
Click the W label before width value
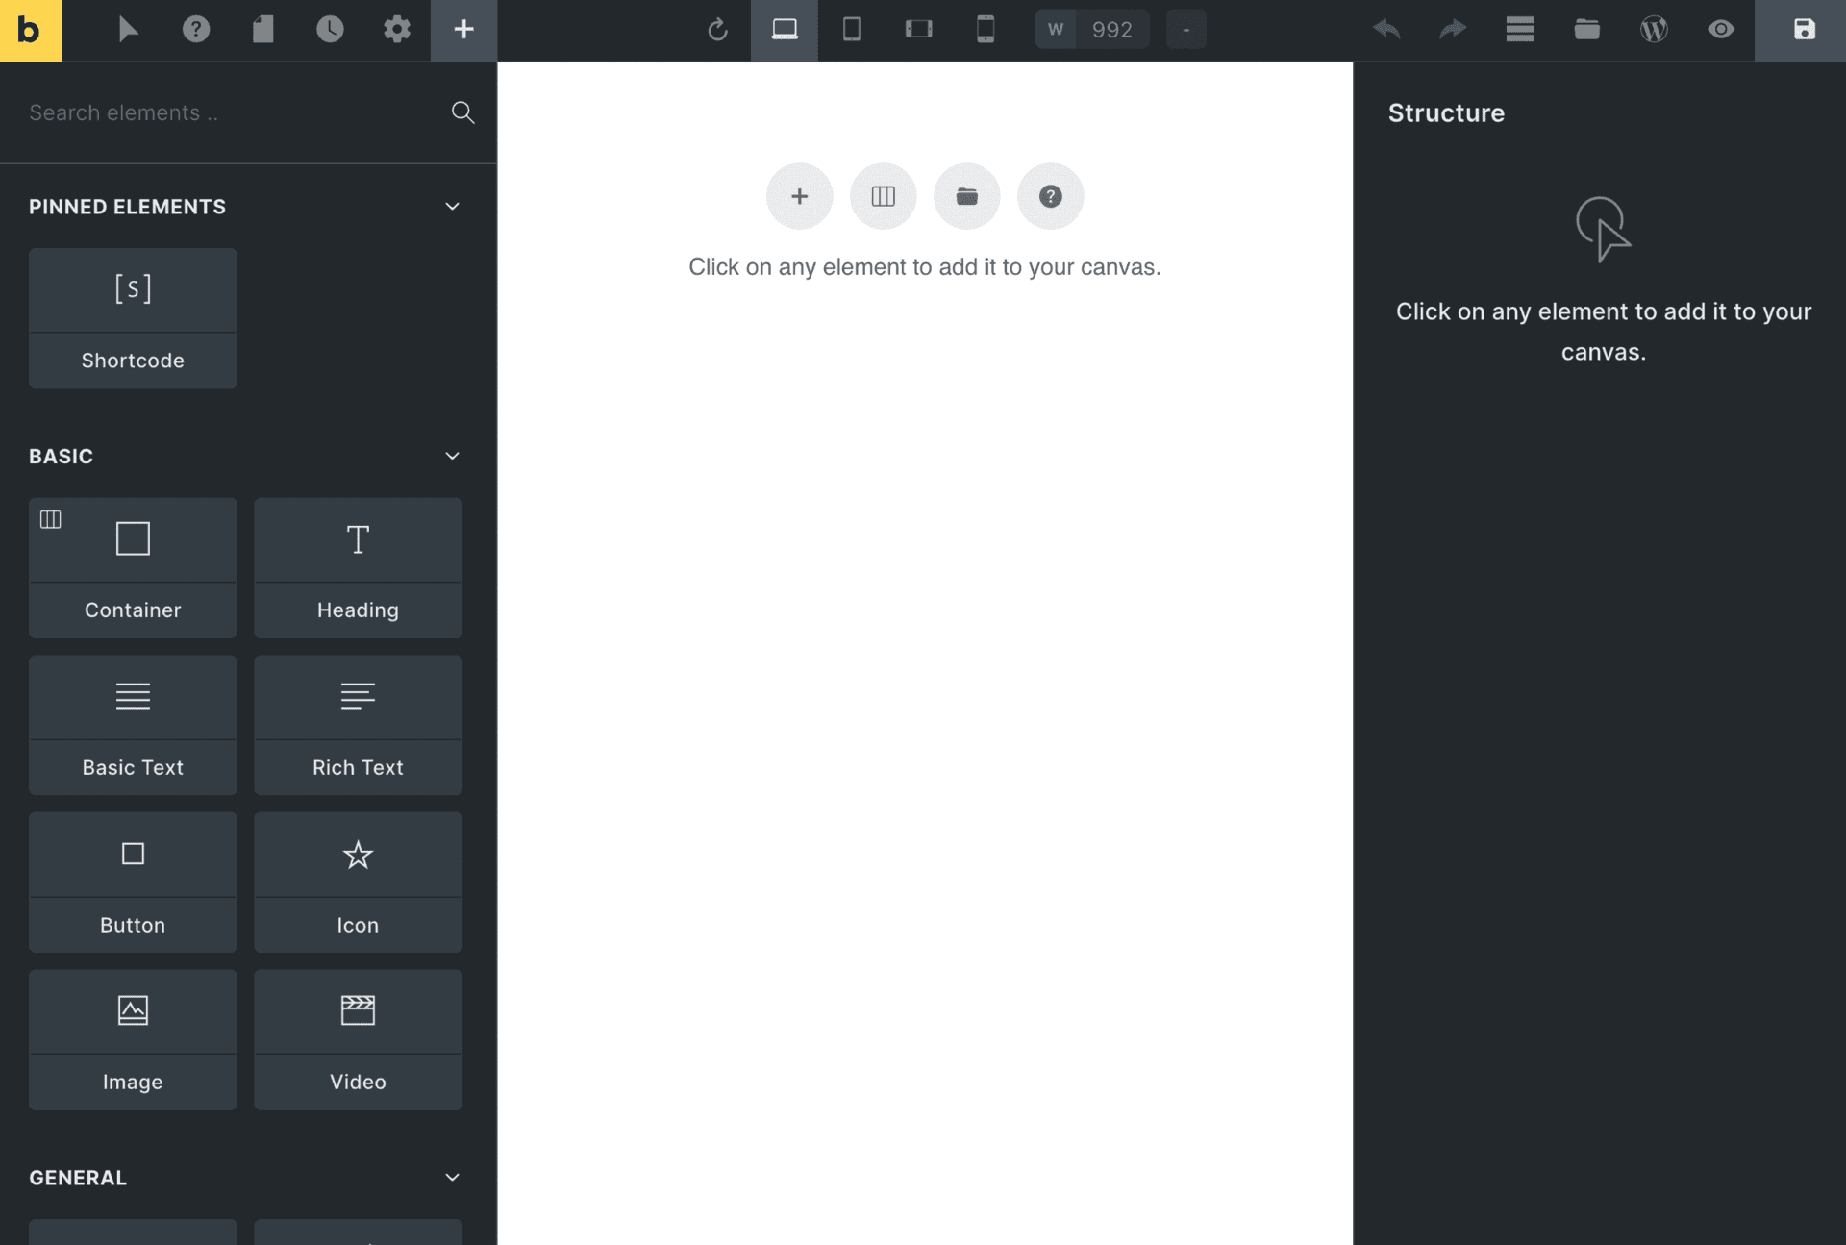pyautogui.click(x=1056, y=30)
